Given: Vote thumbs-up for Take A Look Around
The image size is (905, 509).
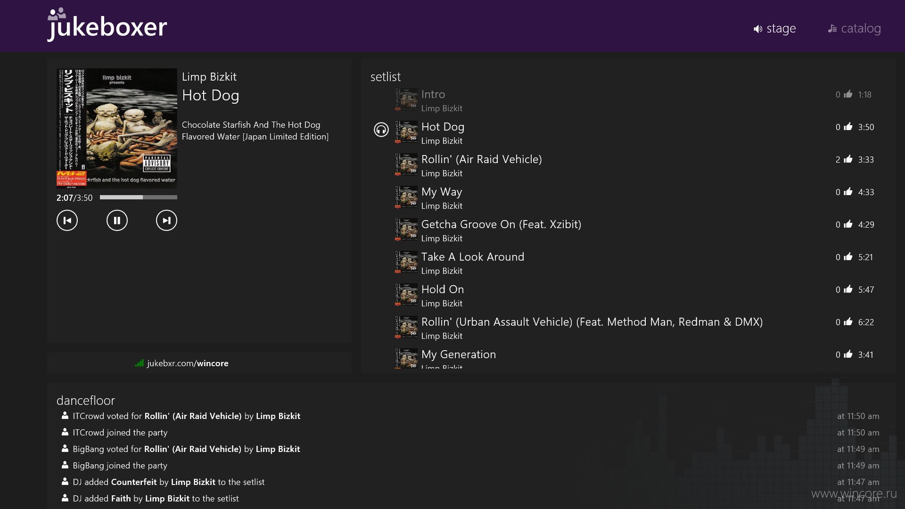Looking at the screenshot, I should click(848, 257).
